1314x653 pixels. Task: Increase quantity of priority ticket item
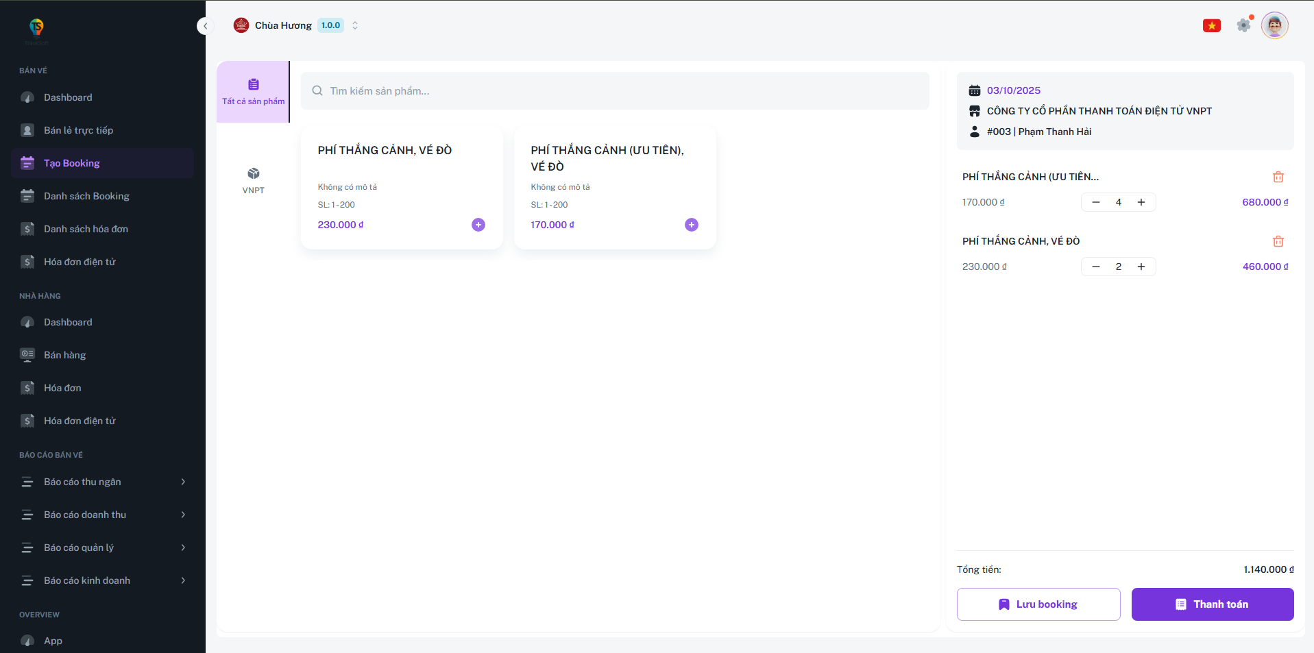click(x=1141, y=202)
